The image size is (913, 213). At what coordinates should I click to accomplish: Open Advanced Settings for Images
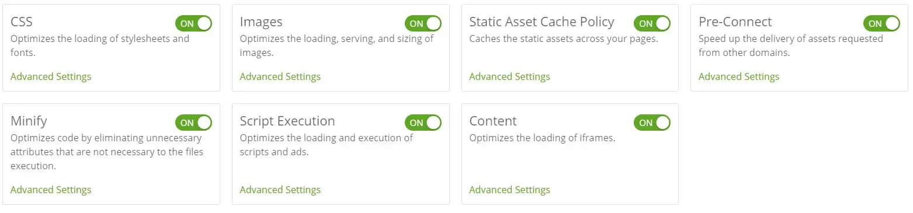coord(280,76)
